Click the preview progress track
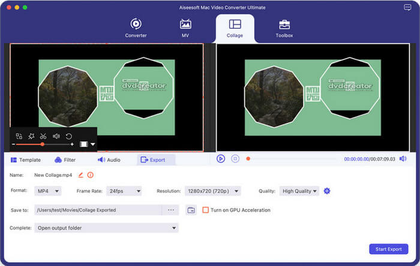This screenshot has width=420, height=266. (x=293, y=159)
